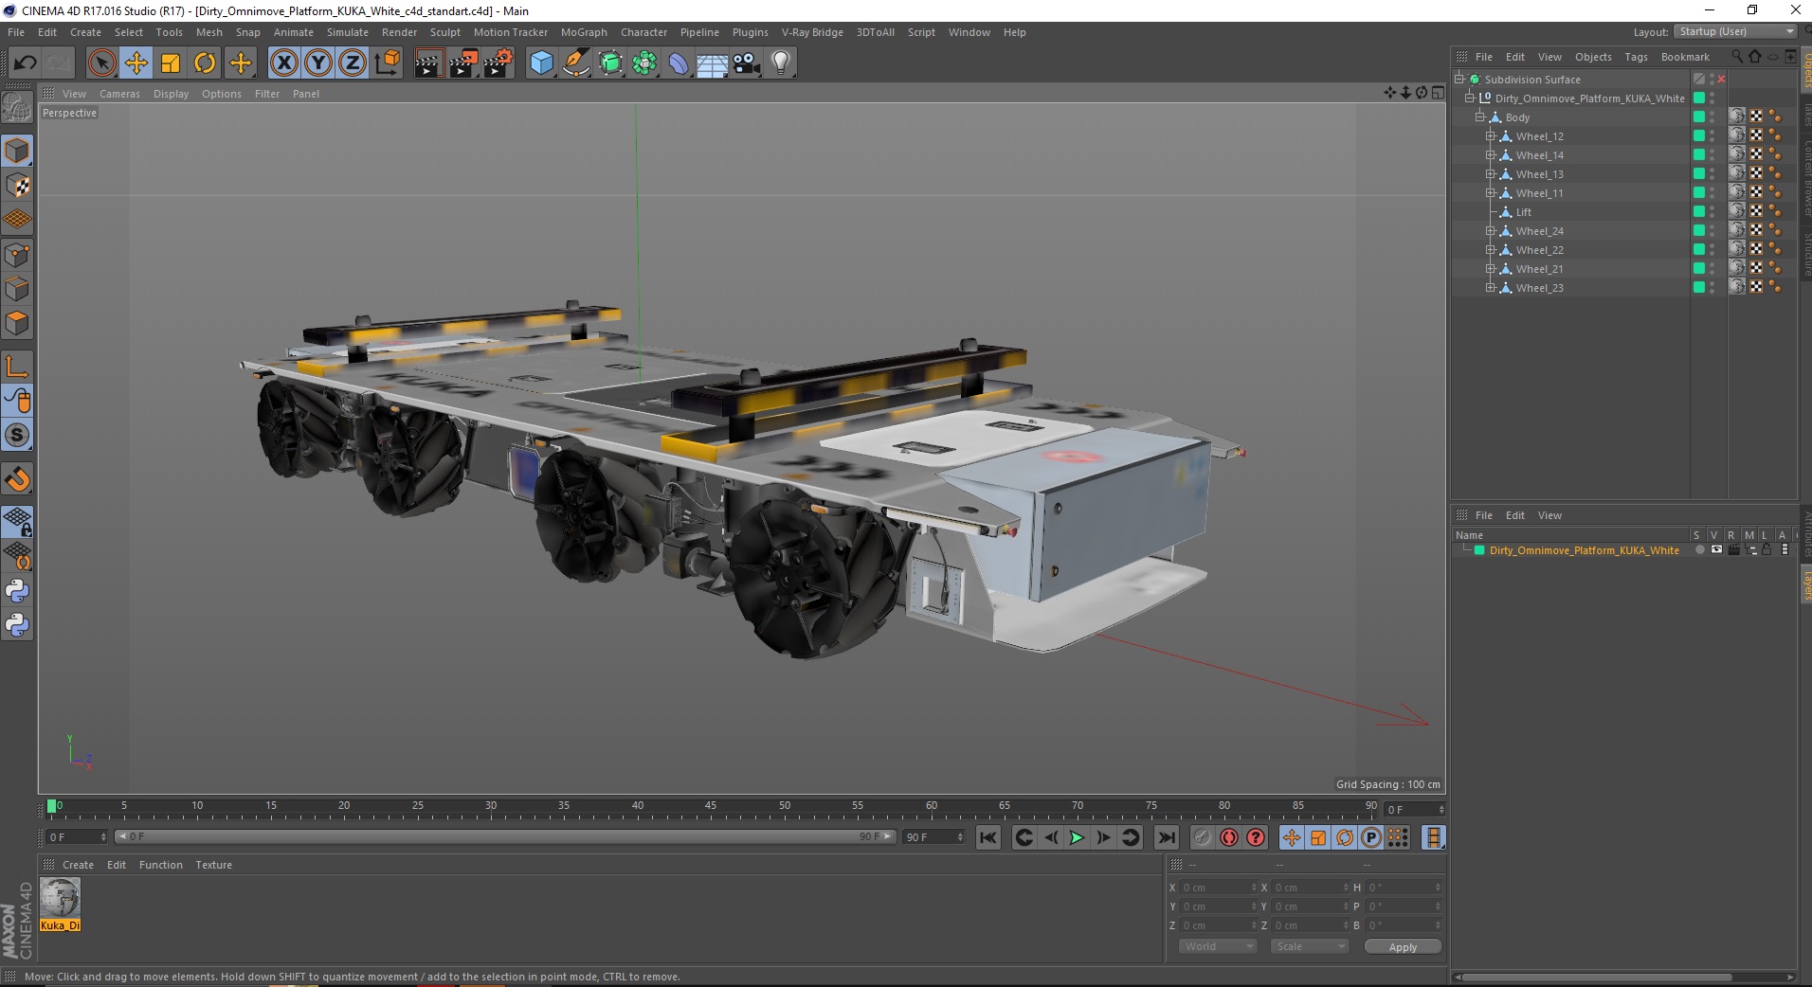
Task: Collapse the Dirty_Omnimove_Platform_KUKA_White null
Action: 1470,99
